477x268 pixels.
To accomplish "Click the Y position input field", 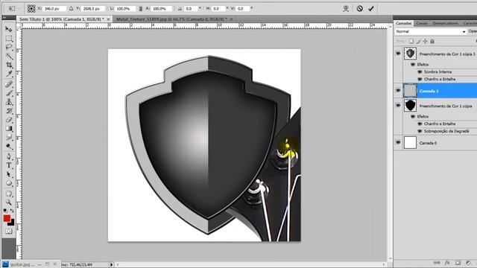I will (x=93, y=8).
